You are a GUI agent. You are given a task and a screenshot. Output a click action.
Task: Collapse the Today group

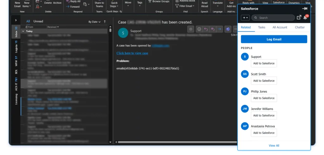point(23,31)
